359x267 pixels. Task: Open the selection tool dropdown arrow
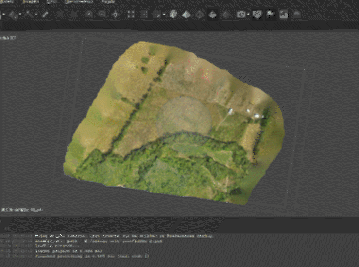pyautogui.click(x=4, y=15)
